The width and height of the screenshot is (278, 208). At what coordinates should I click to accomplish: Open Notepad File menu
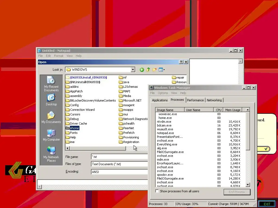(x=40, y=56)
